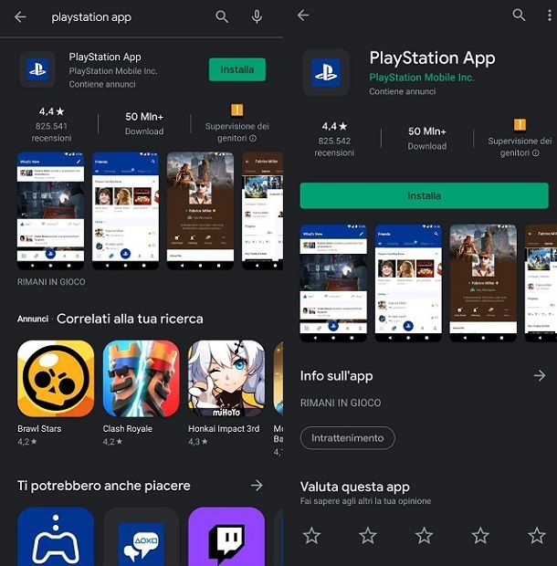Tap the Intrattenimento category chip

point(348,438)
